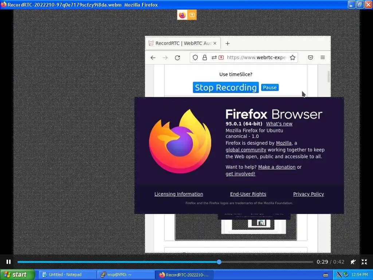
Task: Click the network tray icon
Action: point(346,275)
